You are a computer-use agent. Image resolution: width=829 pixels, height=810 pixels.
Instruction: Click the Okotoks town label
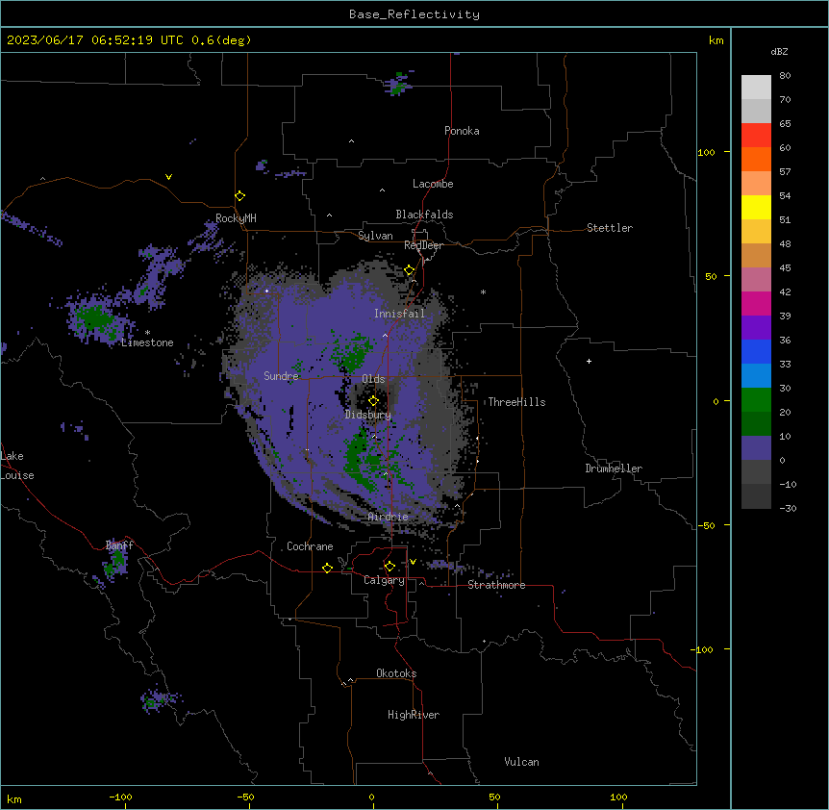[396, 673]
